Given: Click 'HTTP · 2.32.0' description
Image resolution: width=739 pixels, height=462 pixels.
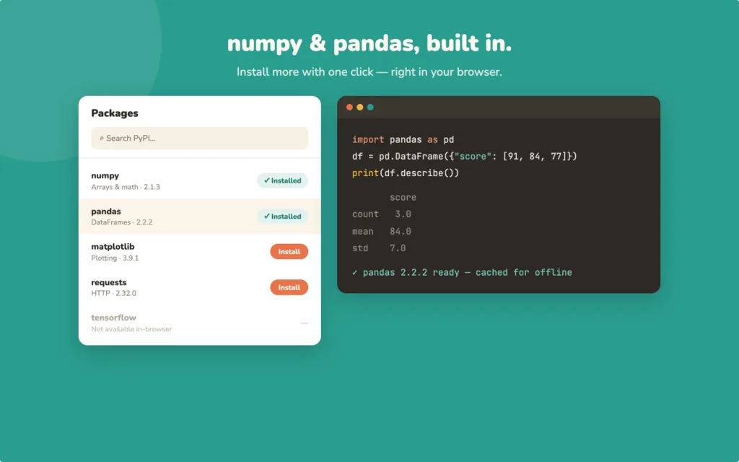Looking at the screenshot, I should coord(113,293).
